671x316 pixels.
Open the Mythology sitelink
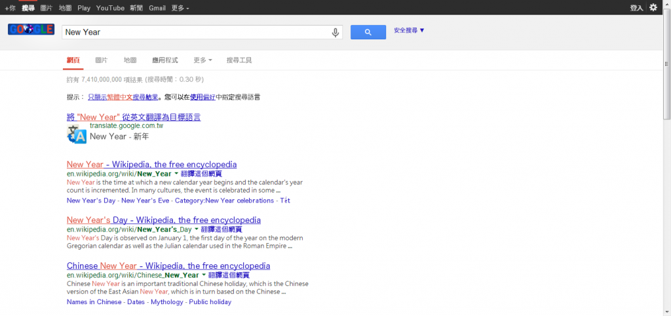167,302
